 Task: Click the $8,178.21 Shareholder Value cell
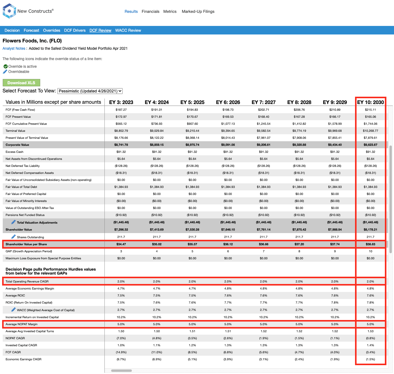(371, 230)
